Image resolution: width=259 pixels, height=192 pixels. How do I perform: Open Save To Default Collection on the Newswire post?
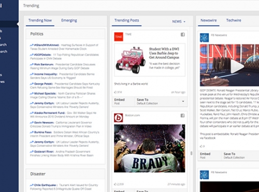[x=234, y=156]
